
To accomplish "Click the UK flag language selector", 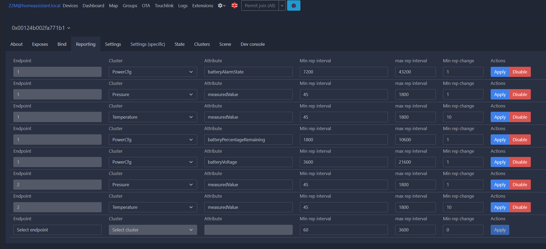I will point(234,6).
